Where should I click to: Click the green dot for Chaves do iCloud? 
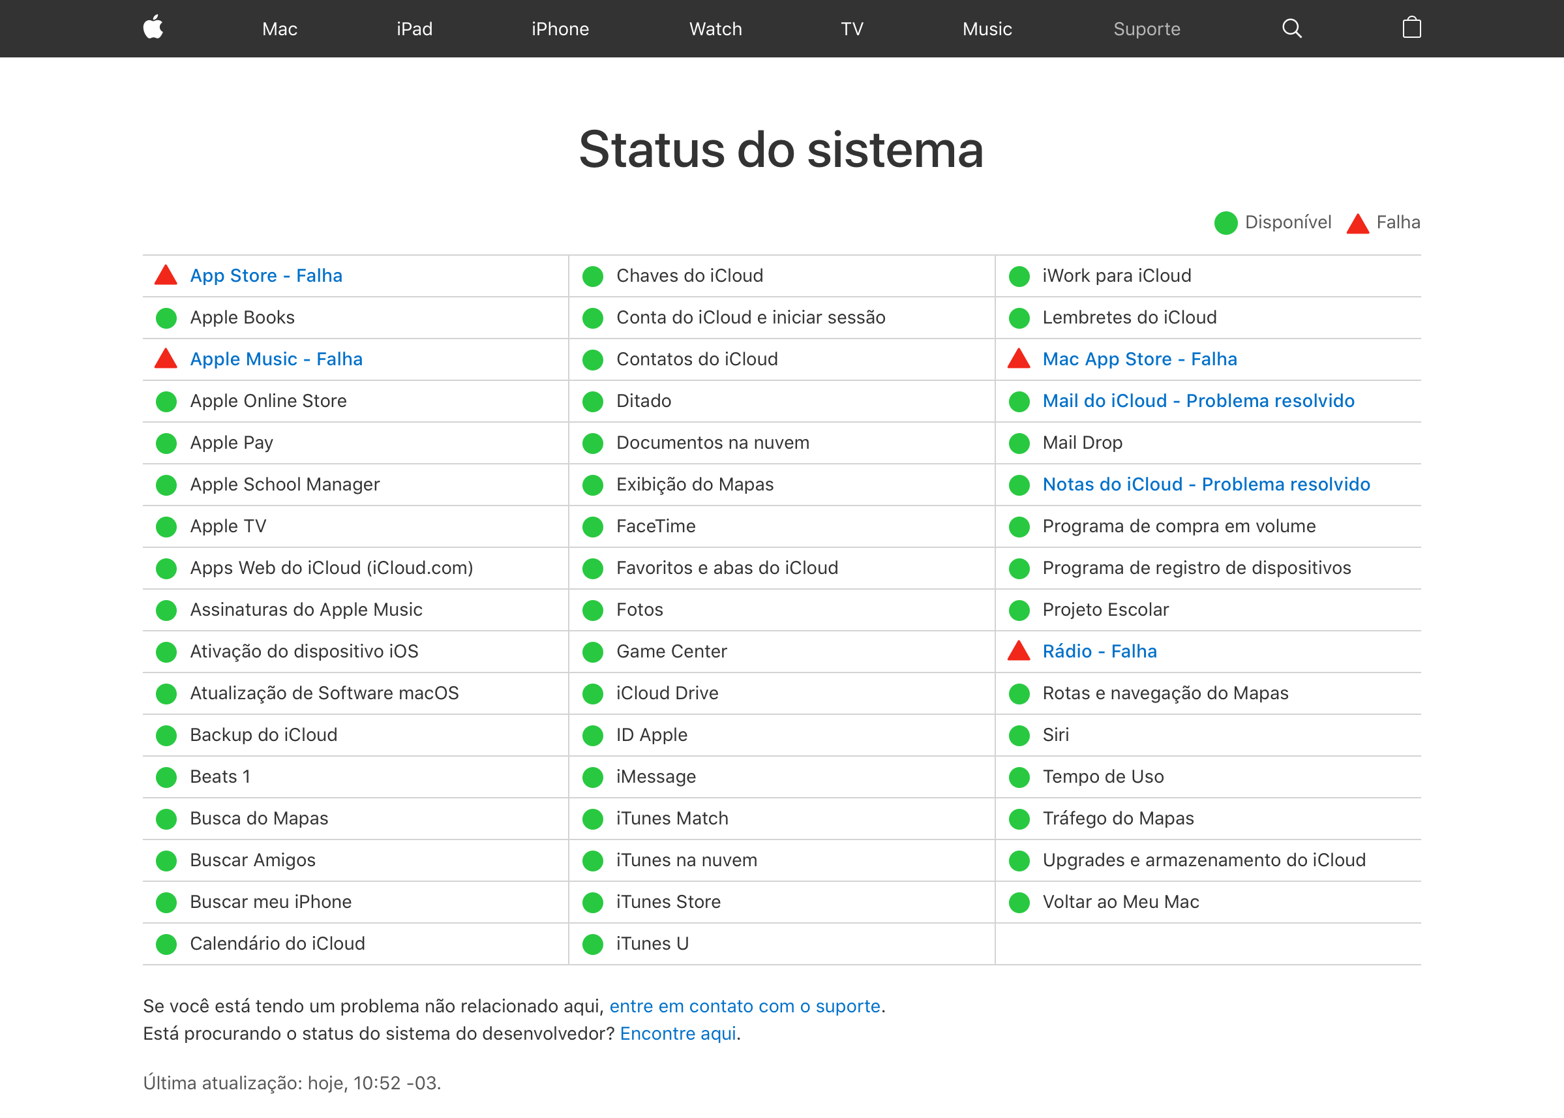(593, 276)
